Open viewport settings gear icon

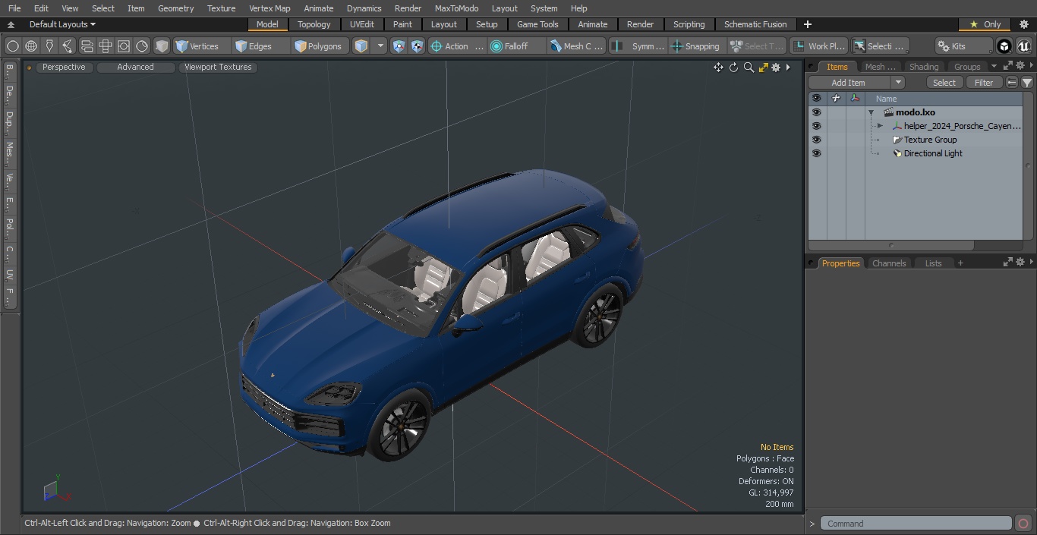(776, 68)
